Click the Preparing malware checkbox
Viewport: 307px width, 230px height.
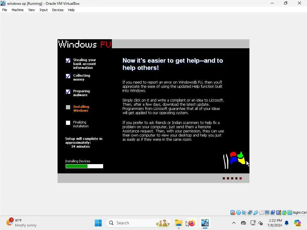[68, 92]
